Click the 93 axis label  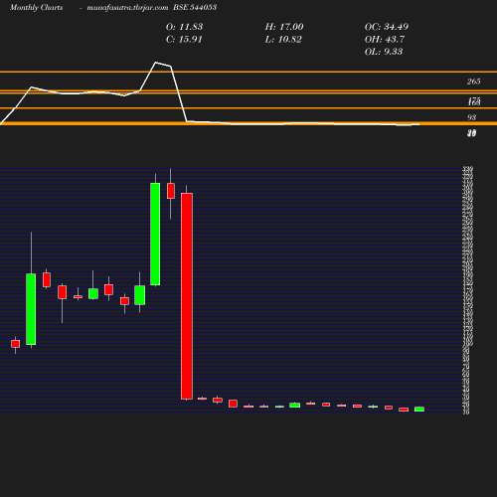471,117
